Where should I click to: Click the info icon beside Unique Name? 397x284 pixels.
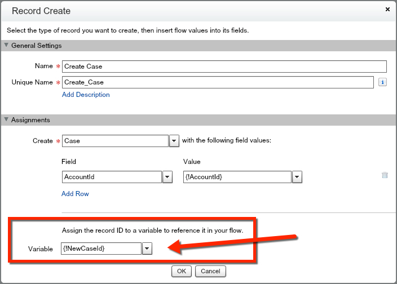pos(382,82)
